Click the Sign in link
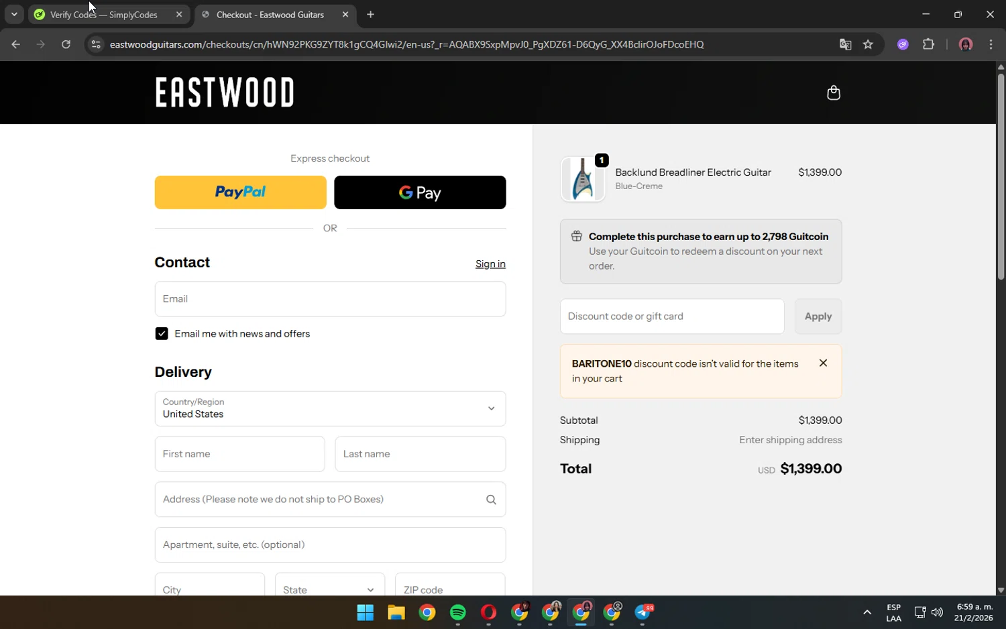Viewport: 1006px width, 629px height. click(x=490, y=264)
